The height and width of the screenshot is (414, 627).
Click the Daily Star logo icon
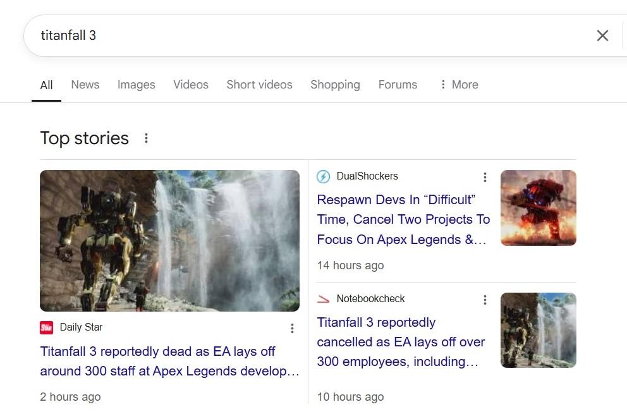click(x=46, y=327)
